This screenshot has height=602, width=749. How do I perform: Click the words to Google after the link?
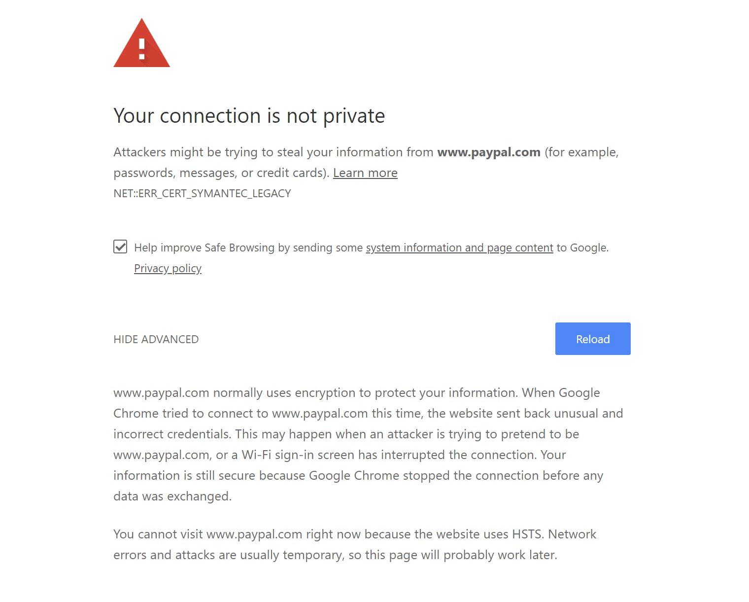(x=582, y=248)
